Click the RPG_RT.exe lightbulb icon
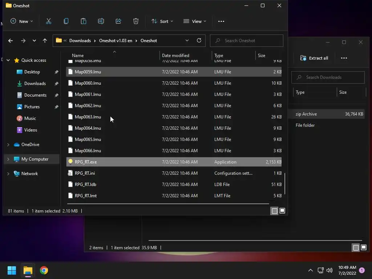This screenshot has height=279, width=372. (x=70, y=162)
